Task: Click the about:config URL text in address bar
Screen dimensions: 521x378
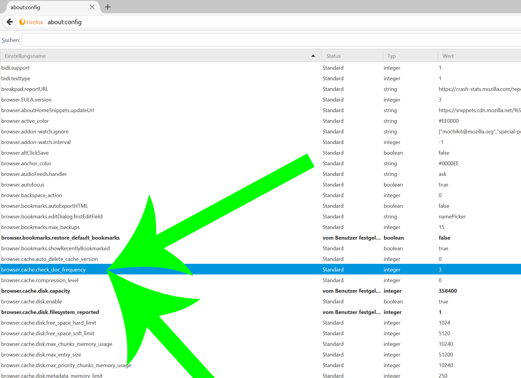Action: 64,22
